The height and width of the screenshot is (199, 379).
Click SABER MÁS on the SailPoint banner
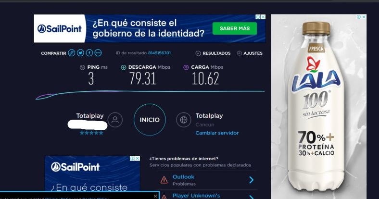coord(235,29)
